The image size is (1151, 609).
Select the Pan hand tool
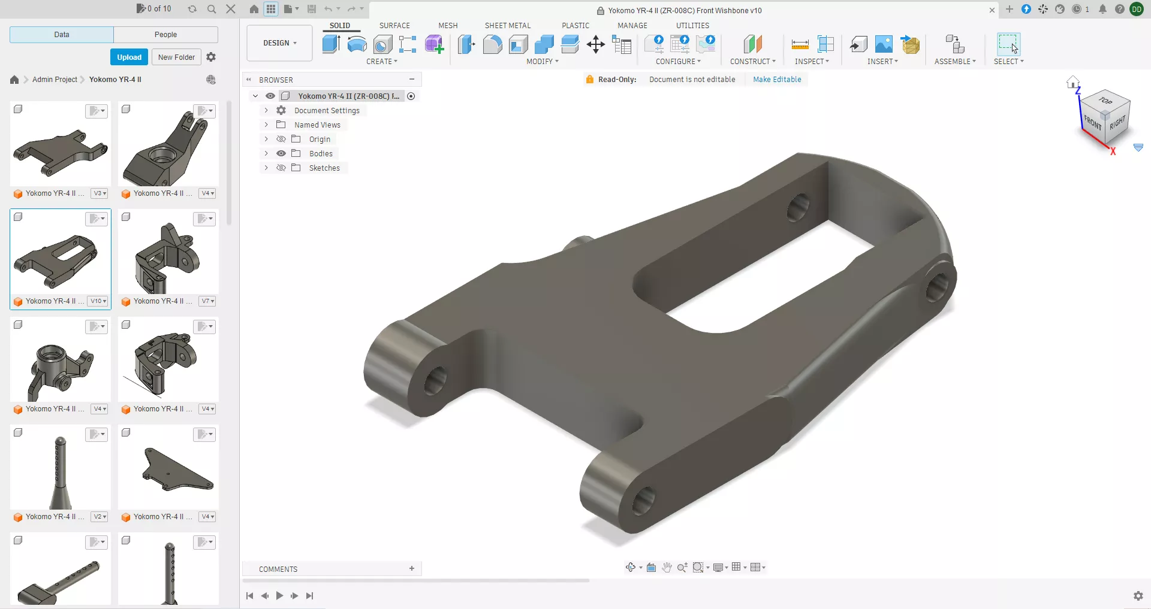[x=667, y=567]
